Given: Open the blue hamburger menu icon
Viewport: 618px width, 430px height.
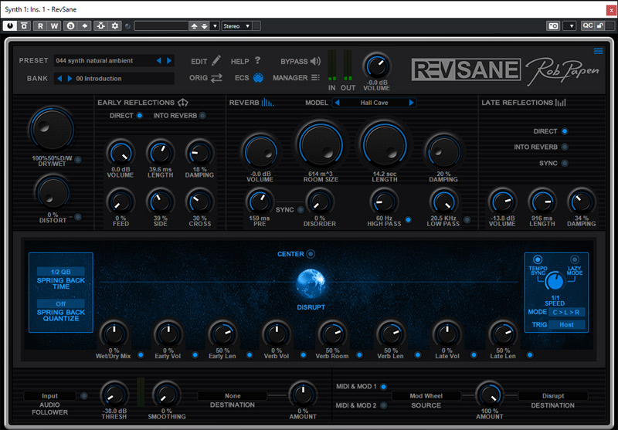Looking at the screenshot, I should 598,51.
